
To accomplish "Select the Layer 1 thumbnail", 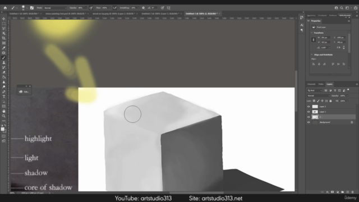I will tap(315, 112).
